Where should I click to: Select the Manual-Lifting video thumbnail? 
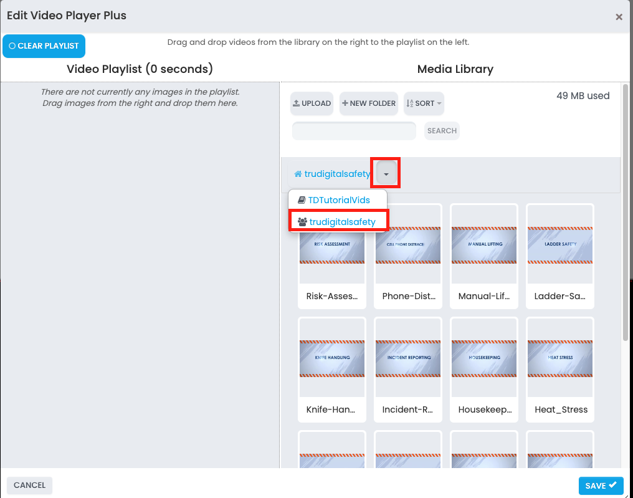pos(483,245)
